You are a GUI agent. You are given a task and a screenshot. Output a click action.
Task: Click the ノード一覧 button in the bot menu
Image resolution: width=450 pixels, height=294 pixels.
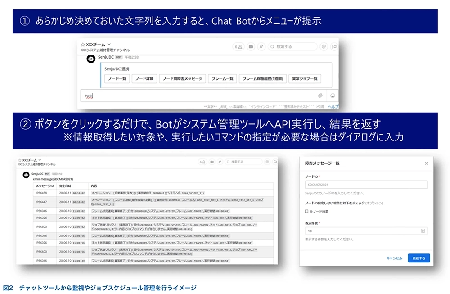(x=117, y=79)
